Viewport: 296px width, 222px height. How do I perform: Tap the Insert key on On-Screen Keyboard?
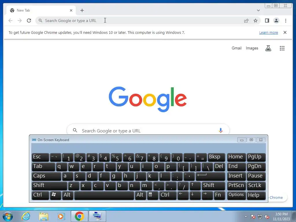(236, 176)
